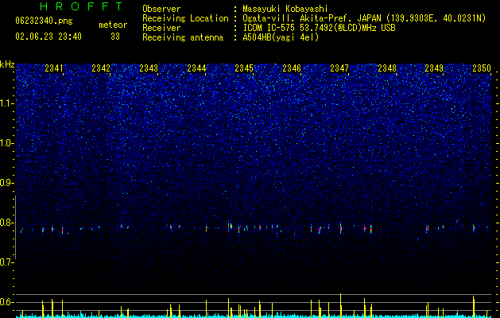Click the 2346 time marker
The width and height of the screenshot is (500, 318).
pos(292,68)
